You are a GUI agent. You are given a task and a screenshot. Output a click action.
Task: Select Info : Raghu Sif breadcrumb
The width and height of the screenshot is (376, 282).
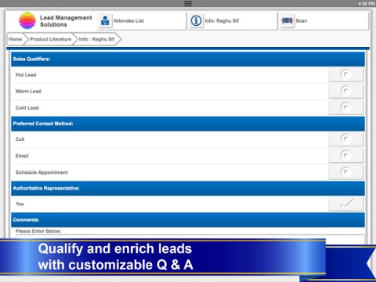tap(96, 39)
